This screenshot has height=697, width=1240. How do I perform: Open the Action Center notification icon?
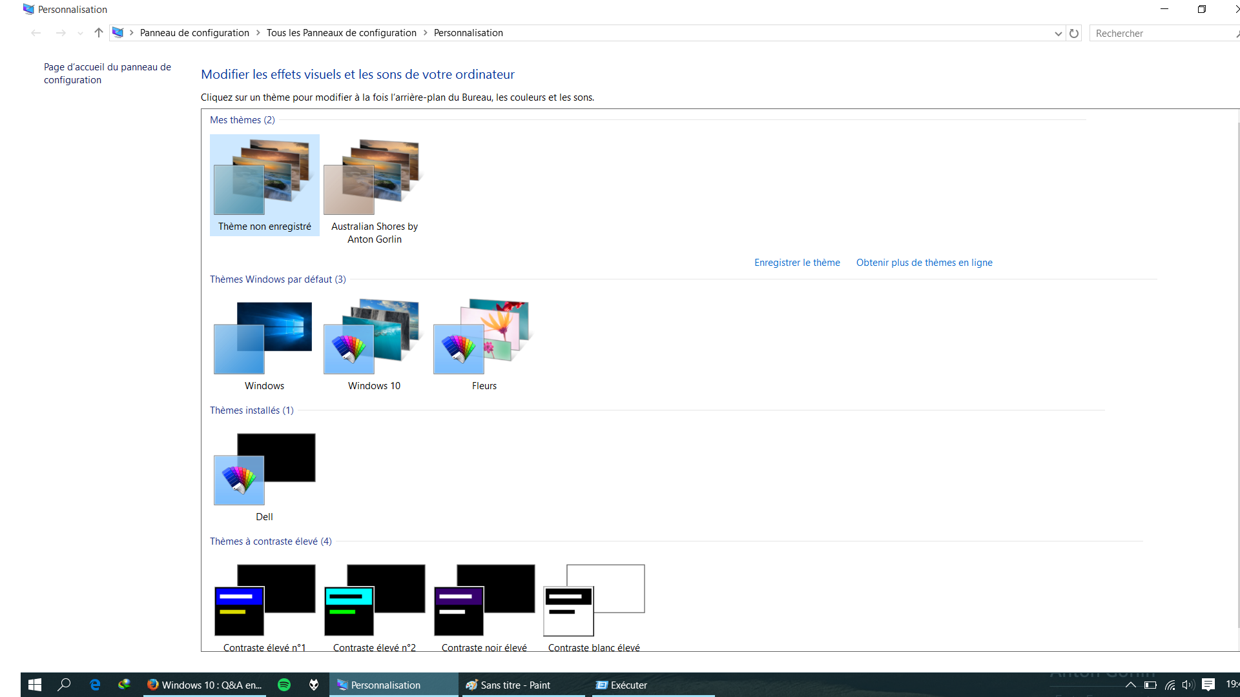[x=1208, y=685]
